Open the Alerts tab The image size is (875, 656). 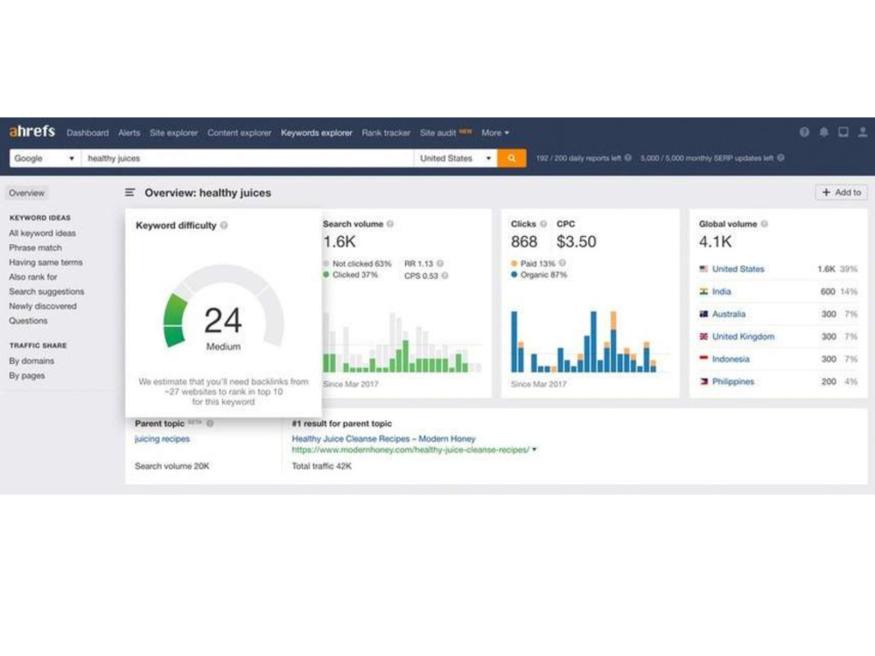tap(129, 133)
